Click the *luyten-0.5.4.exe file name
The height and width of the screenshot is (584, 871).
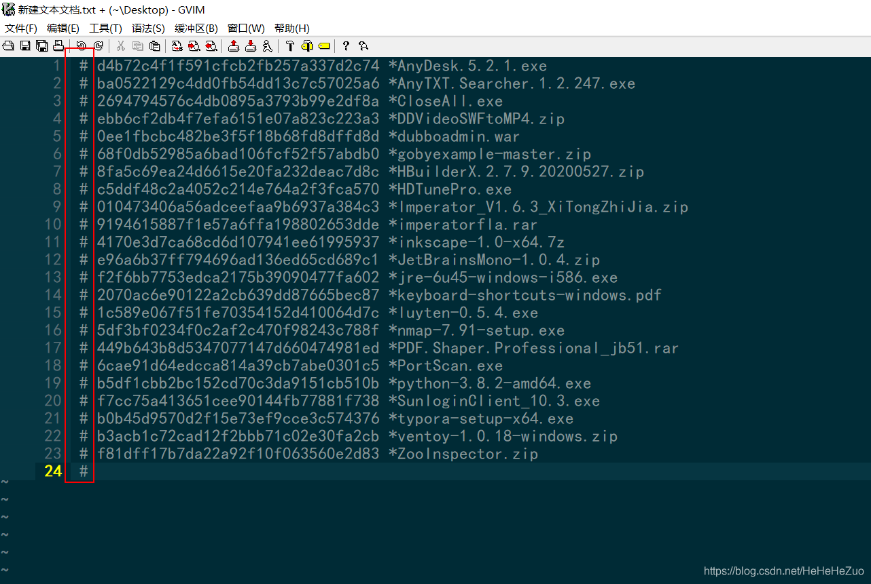pos(463,313)
